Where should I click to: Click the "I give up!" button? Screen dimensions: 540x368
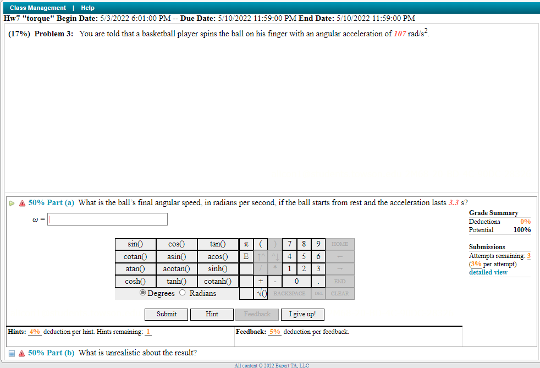(302, 314)
